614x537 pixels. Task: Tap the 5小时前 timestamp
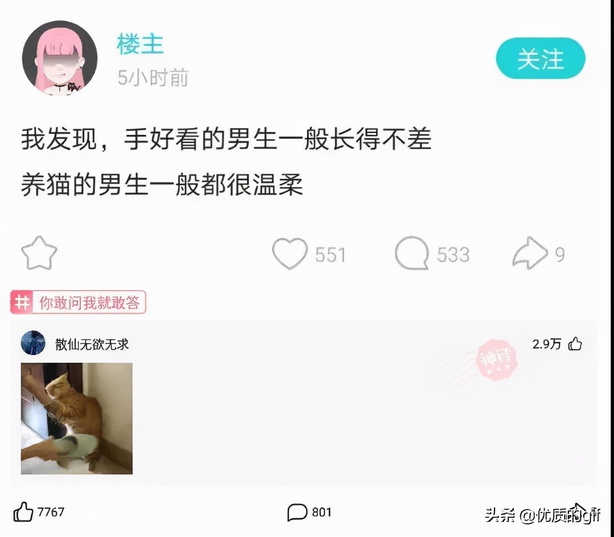[153, 77]
